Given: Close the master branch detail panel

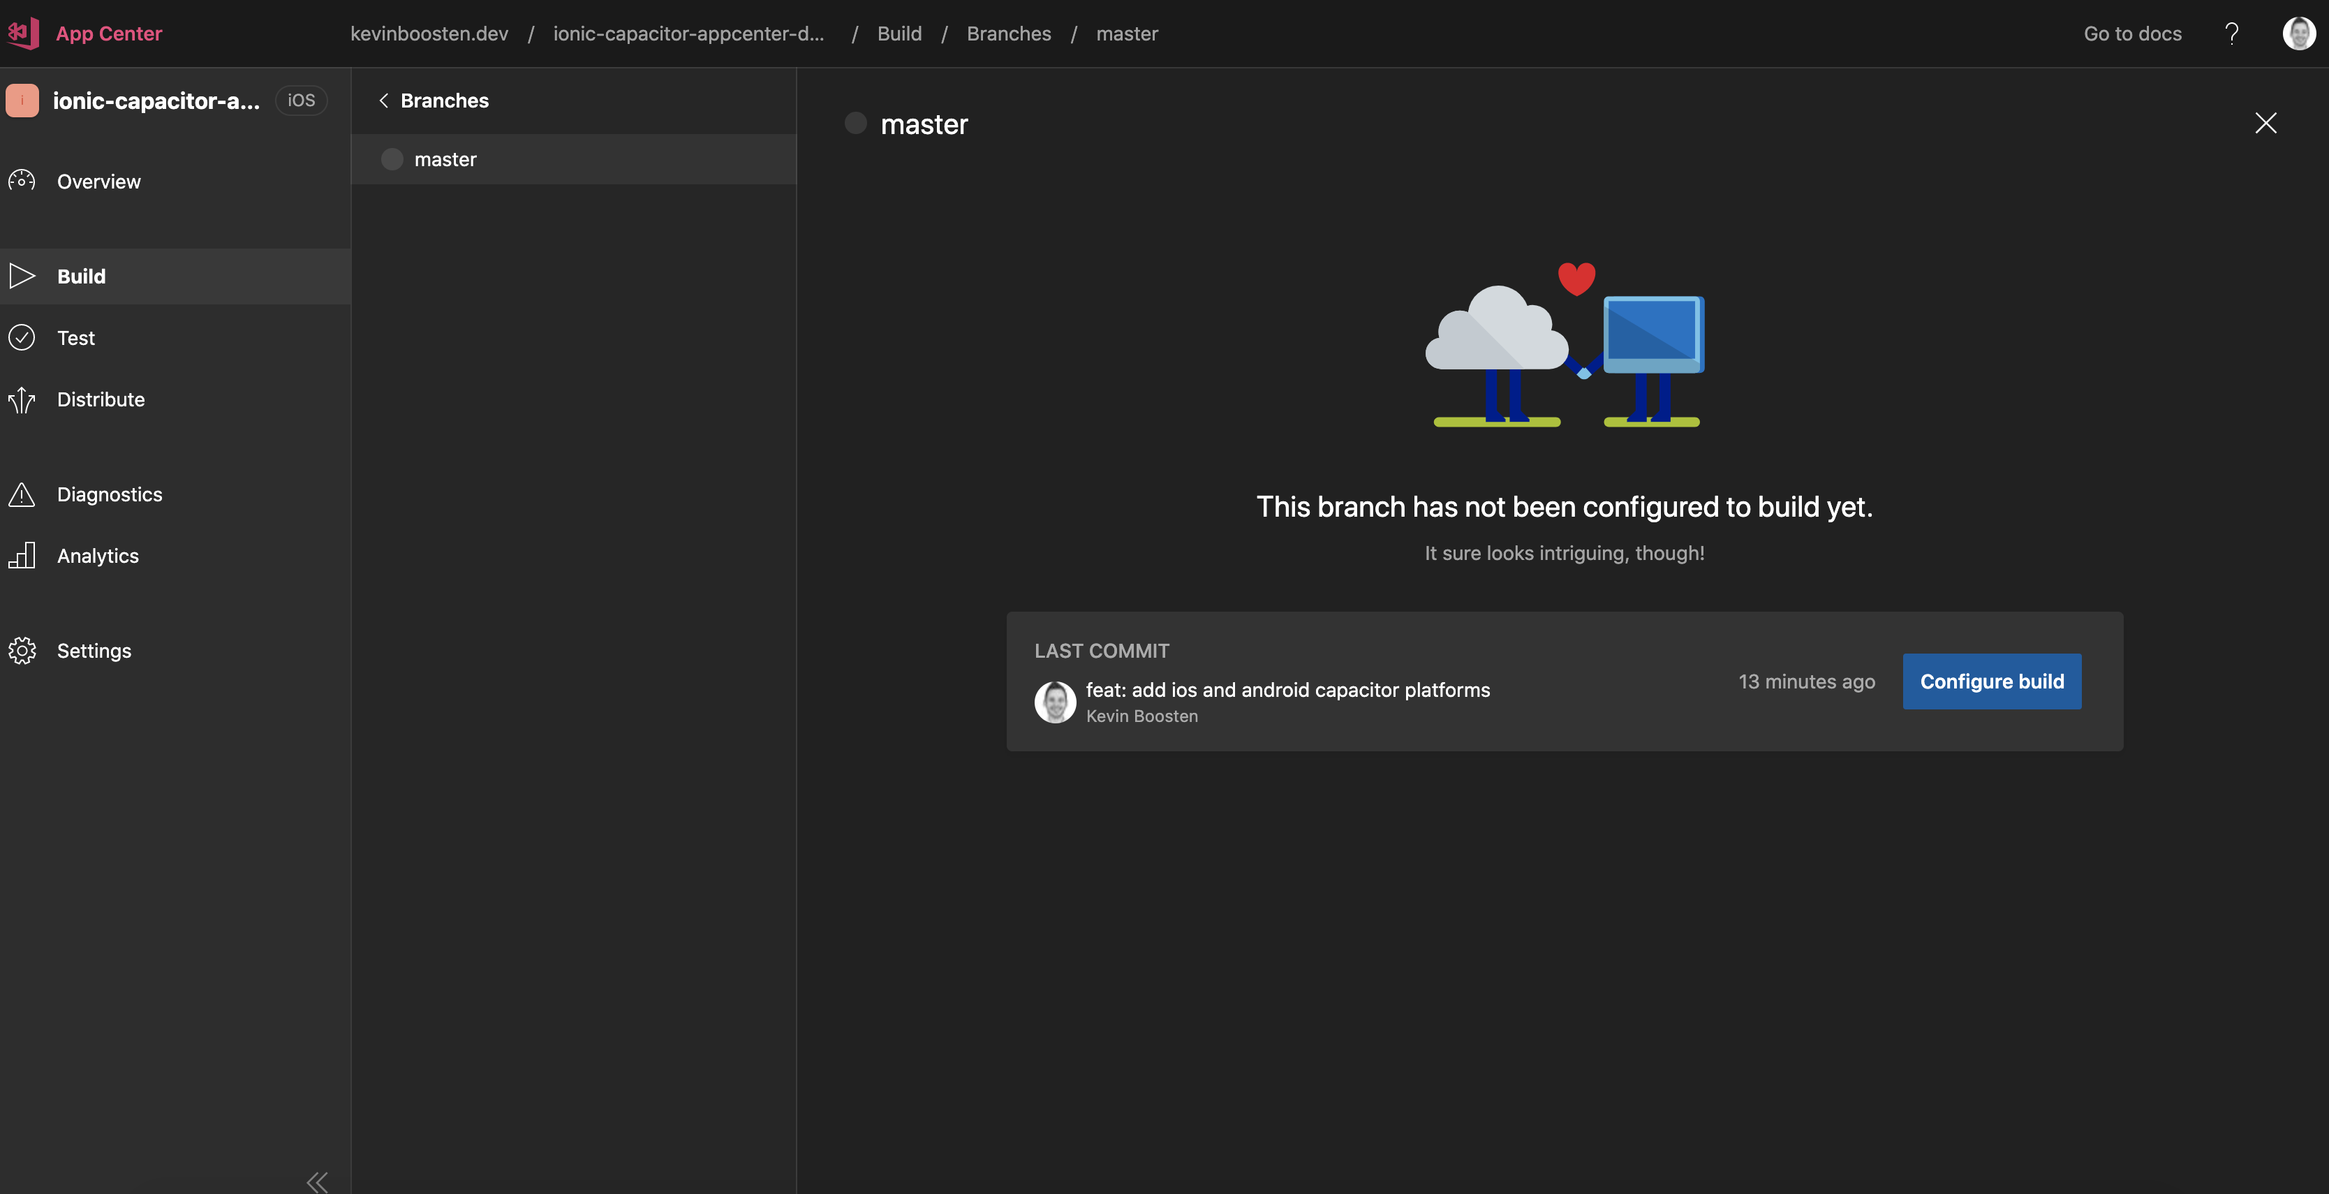Looking at the screenshot, I should [x=2265, y=123].
